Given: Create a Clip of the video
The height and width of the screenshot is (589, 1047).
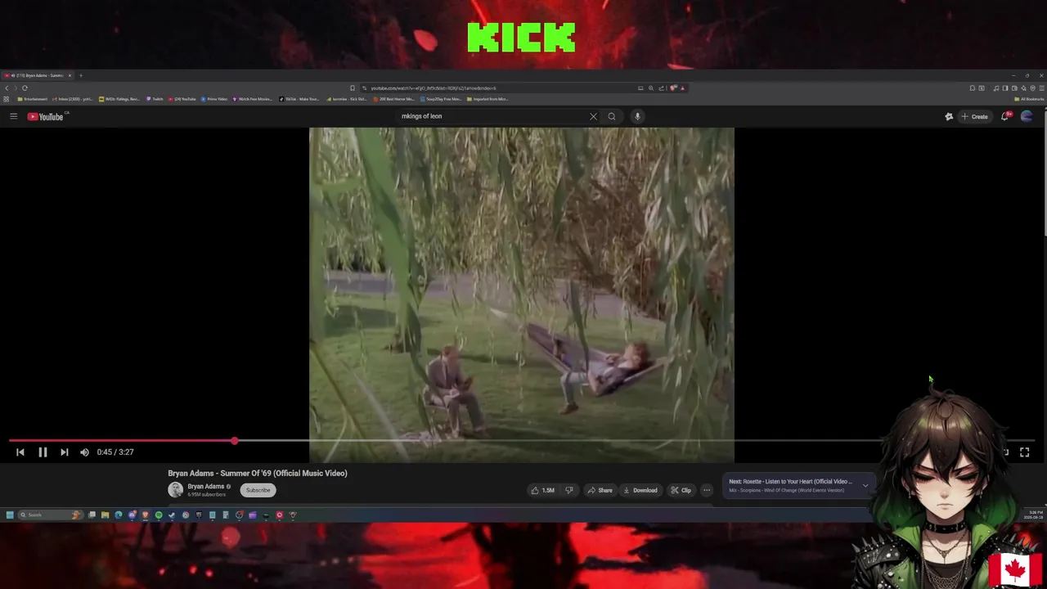Looking at the screenshot, I should [681, 490].
